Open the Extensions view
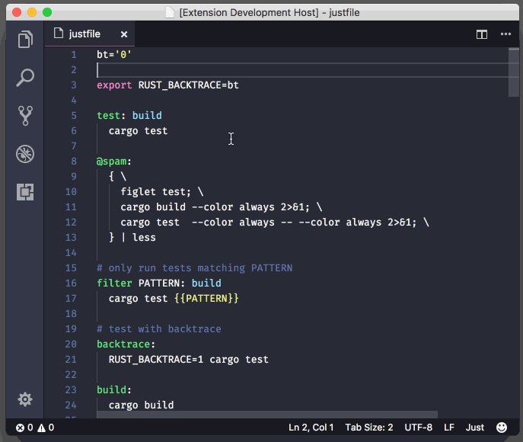 pos(25,192)
